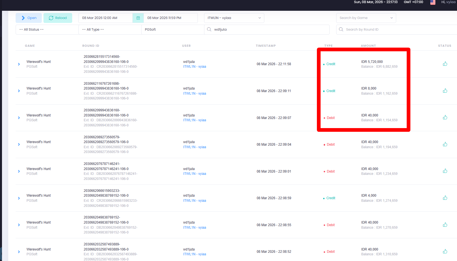
Task: Expand the row at 22:08:52
Action: click(19, 252)
